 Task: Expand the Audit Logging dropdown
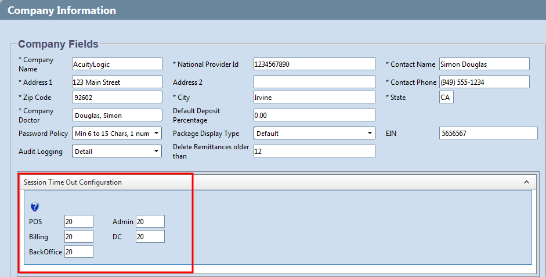pyautogui.click(x=117, y=152)
